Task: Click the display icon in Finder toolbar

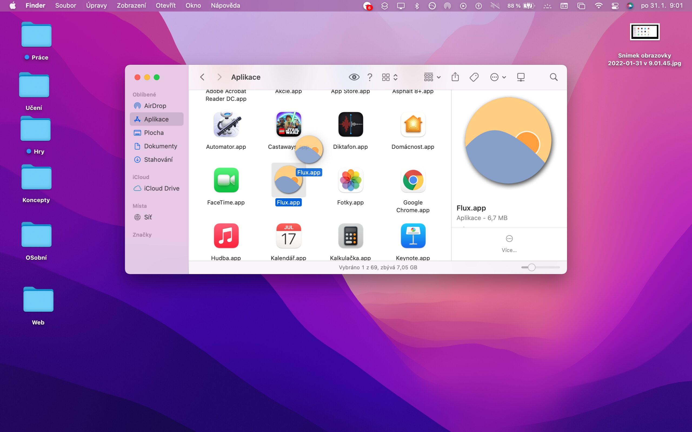Action: [x=521, y=77]
